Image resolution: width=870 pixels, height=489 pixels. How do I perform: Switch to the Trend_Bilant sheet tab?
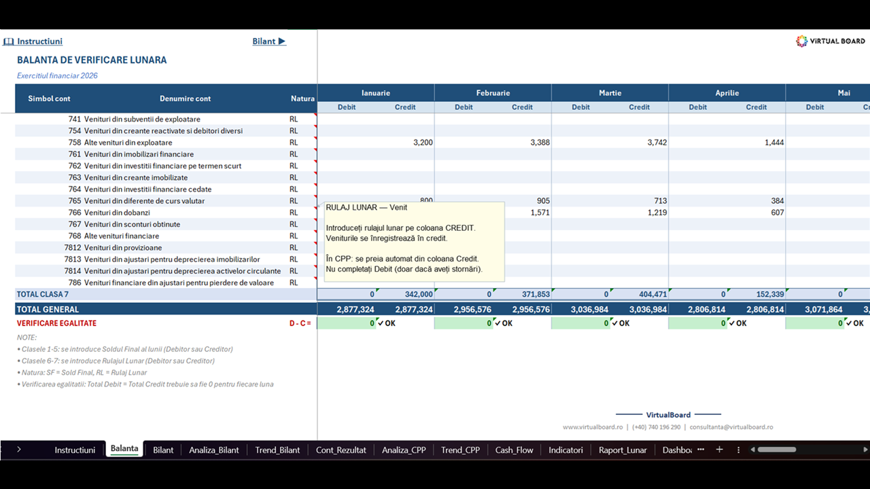tap(277, 450)
